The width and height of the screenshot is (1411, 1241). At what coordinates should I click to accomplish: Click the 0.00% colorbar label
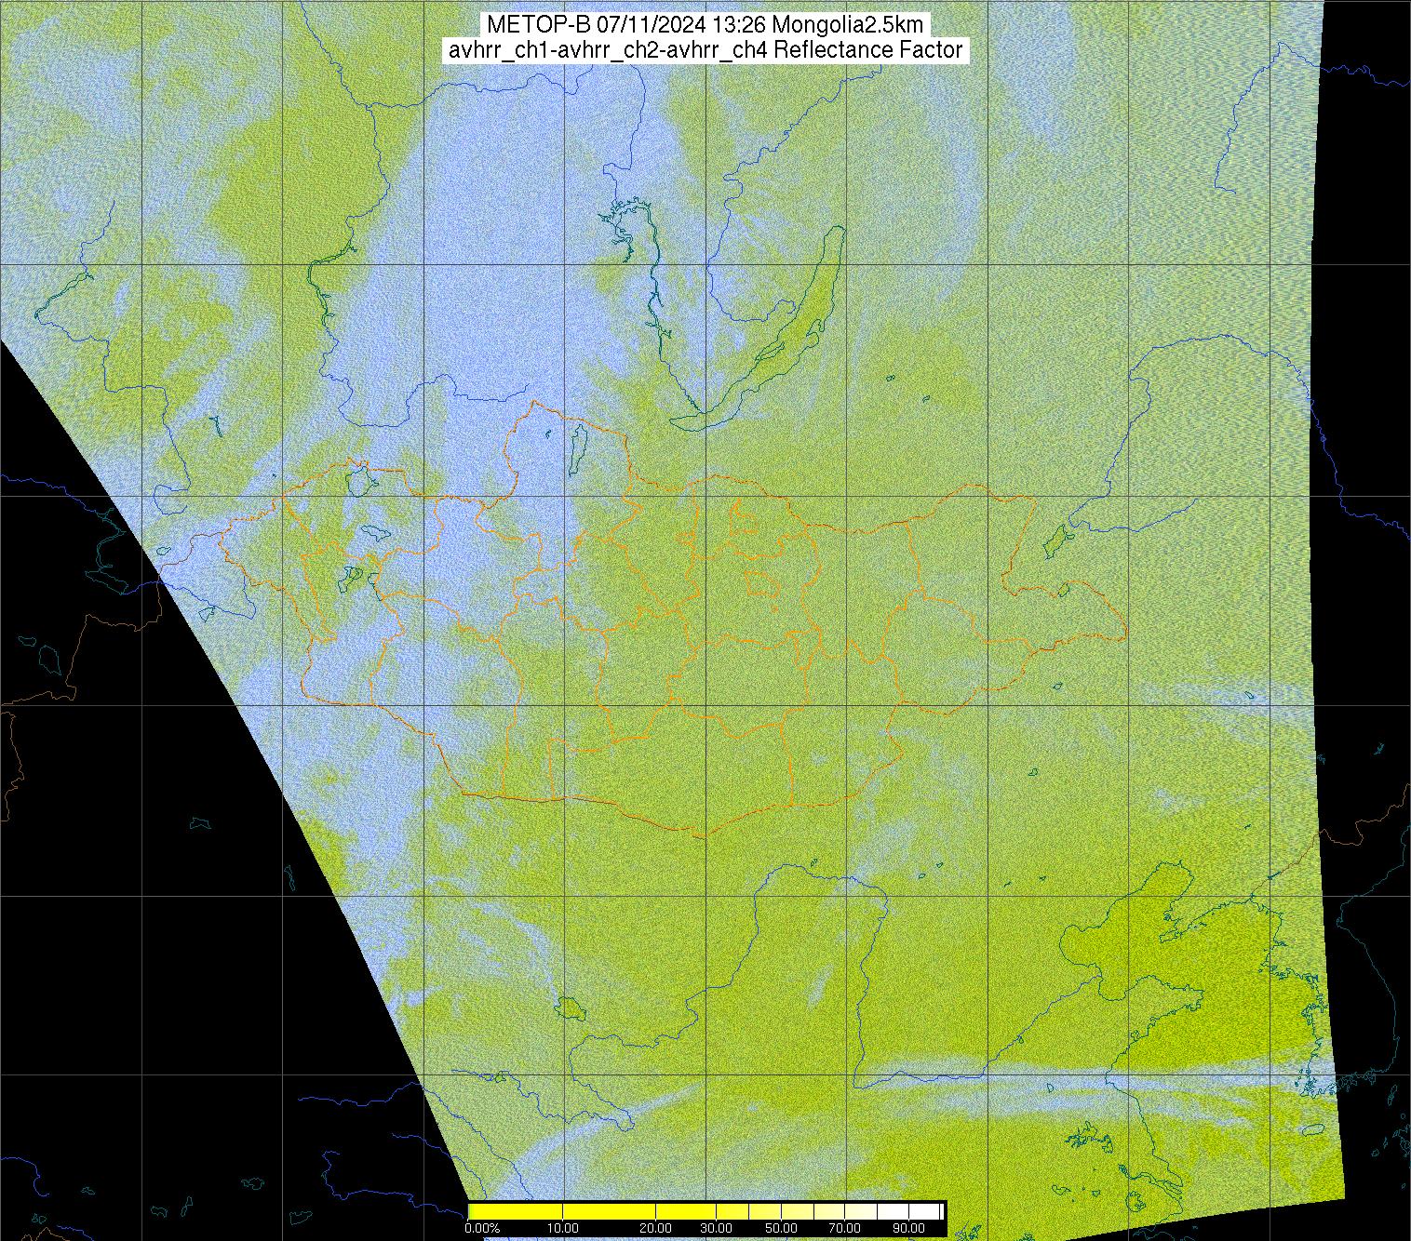tap(482, 1228)
